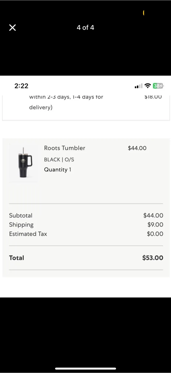
Task: Tap the Wi-Fi icon in the status bar
Action: [x=147, y=86]
